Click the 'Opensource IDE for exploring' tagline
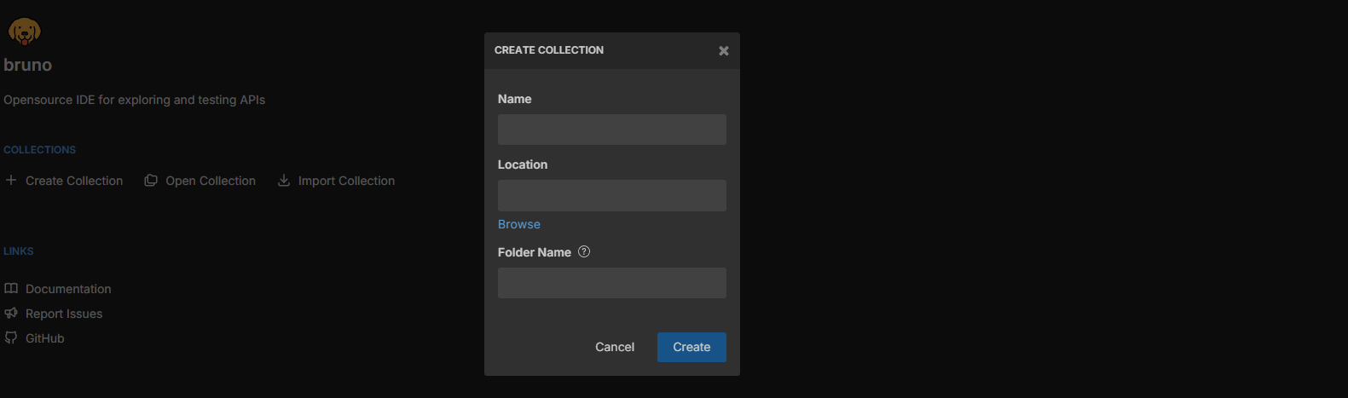This screenshot has width=1348, height=398. pyautogui.click(x=134, y=100)
